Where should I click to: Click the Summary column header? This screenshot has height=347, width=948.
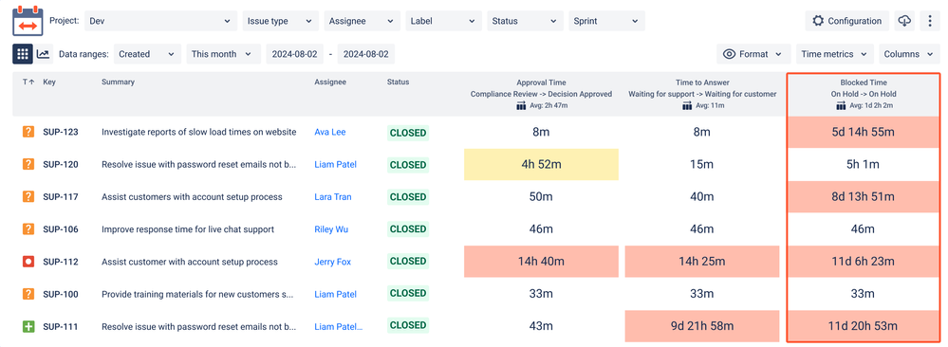[118, 82]
